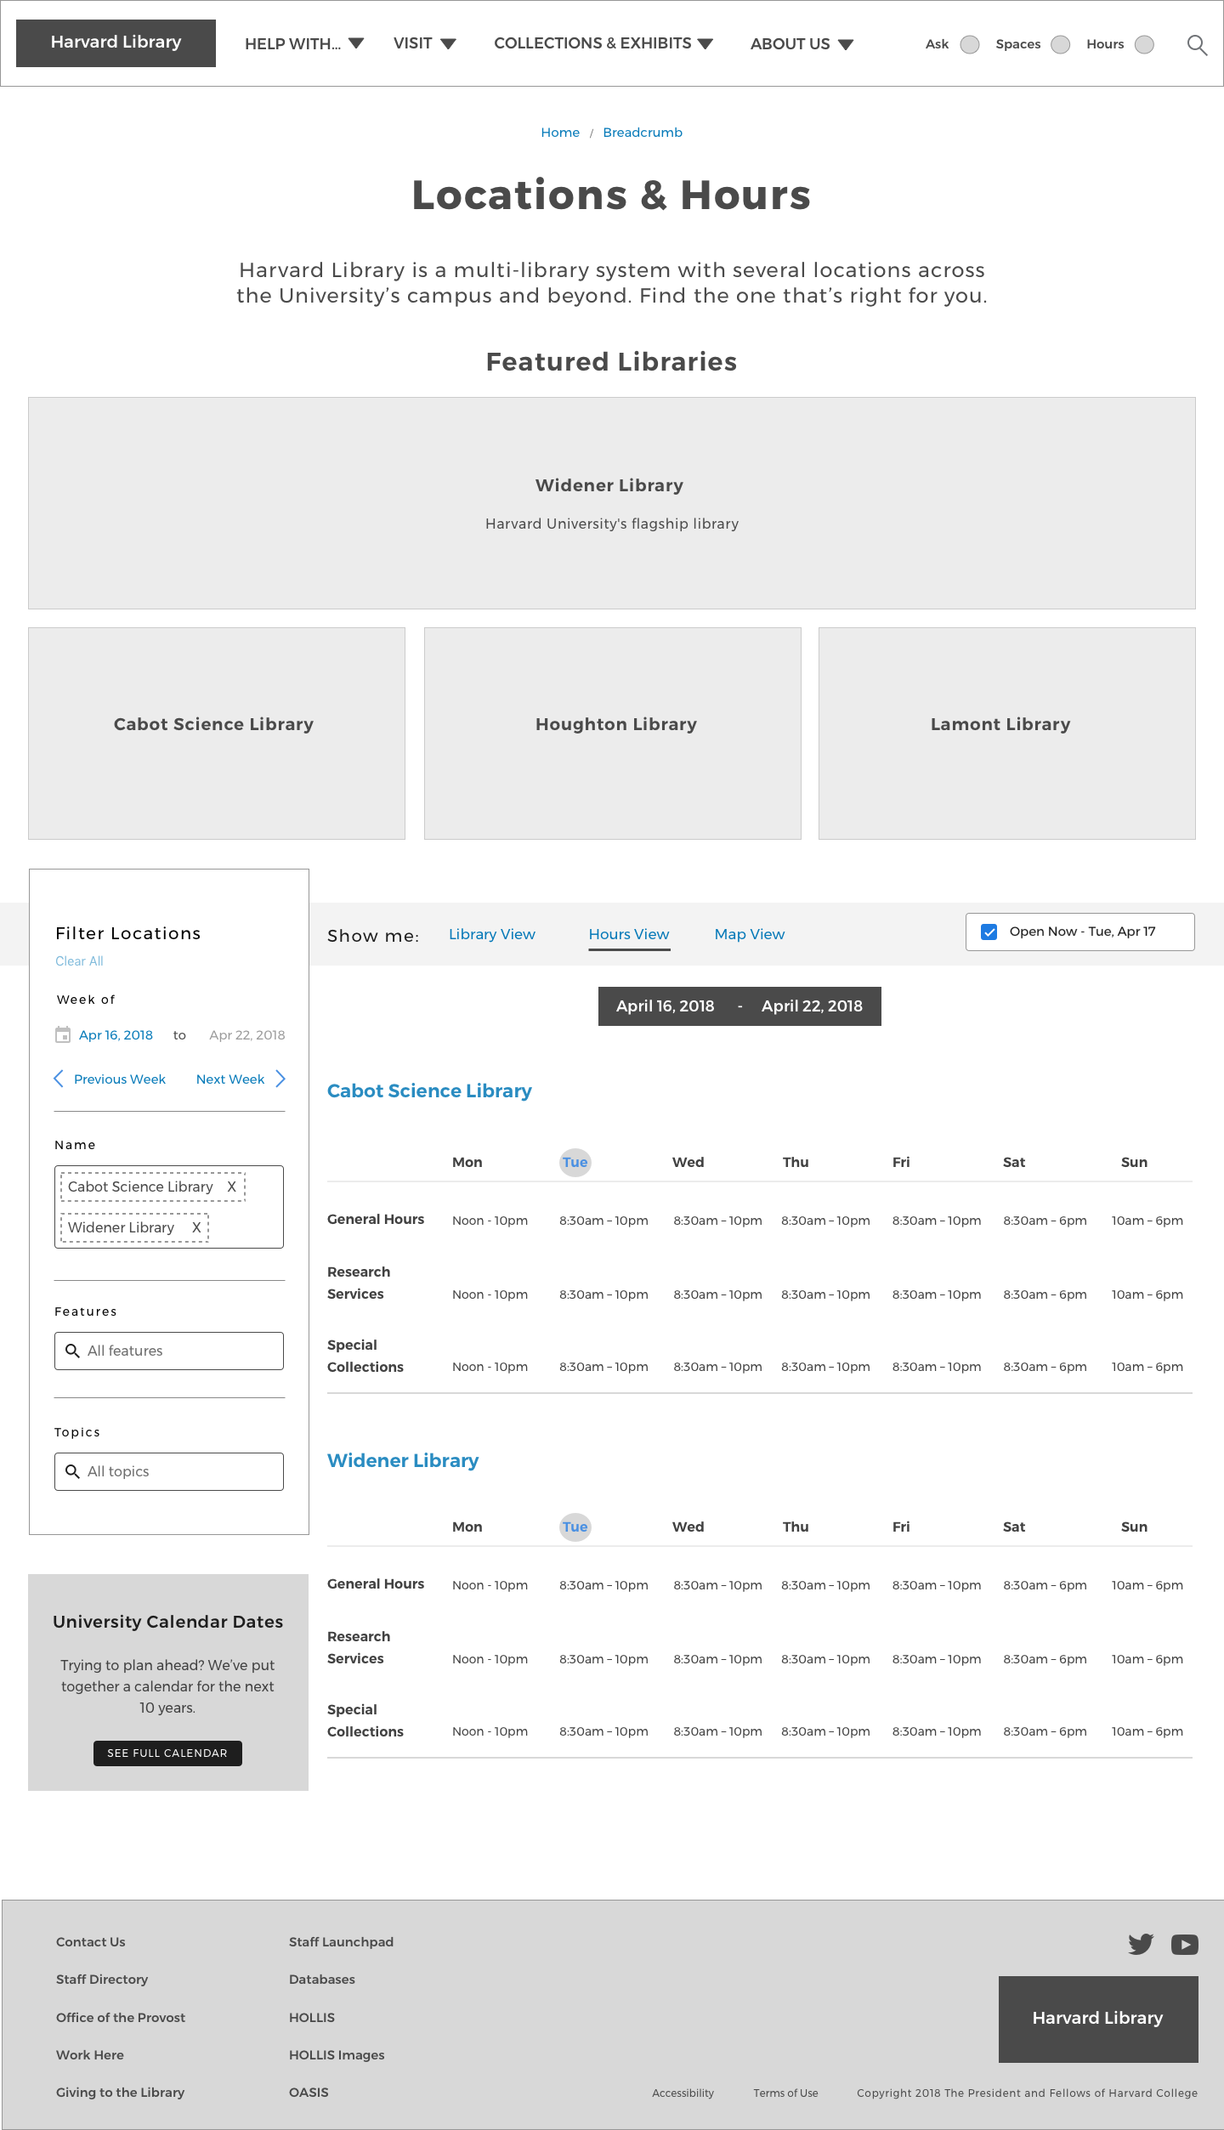Open OASIS footer link
This screenshot has height=2130, width=1224.
309,2093
